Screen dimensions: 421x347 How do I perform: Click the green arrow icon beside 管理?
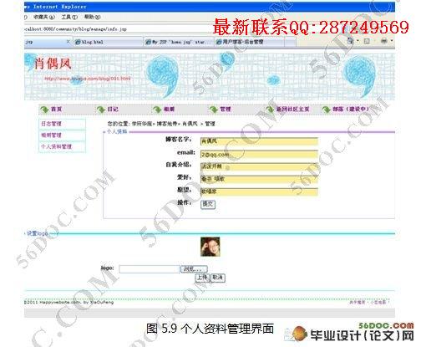[214, 110]
